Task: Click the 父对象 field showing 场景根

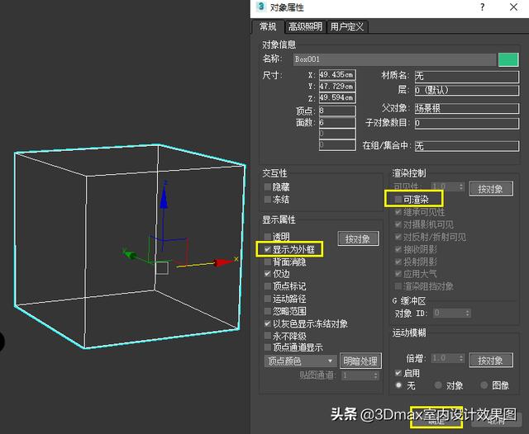Action: click(467, 108)
